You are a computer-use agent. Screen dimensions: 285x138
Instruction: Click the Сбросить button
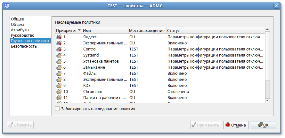(20, 125)
